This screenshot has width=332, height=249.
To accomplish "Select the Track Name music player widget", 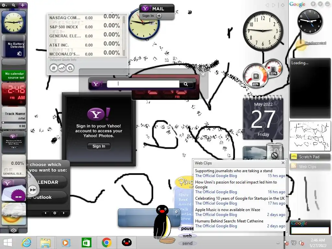I will (14, 118).
